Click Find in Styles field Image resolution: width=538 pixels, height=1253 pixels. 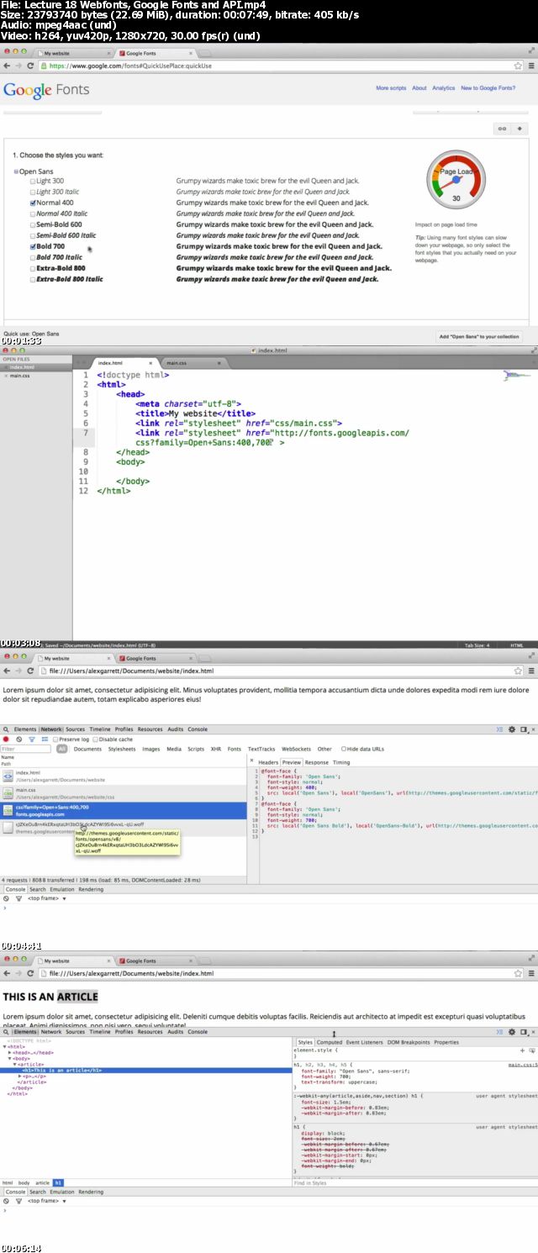tap(414, 1183)
